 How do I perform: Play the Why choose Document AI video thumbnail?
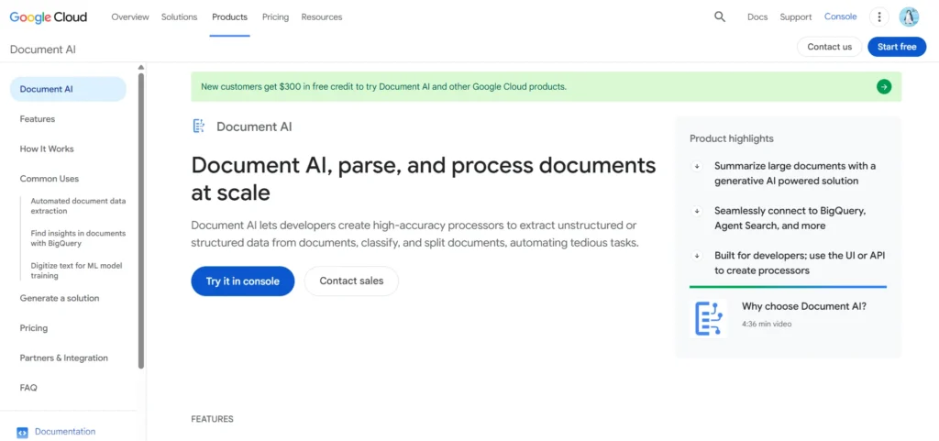coord(709,318)
